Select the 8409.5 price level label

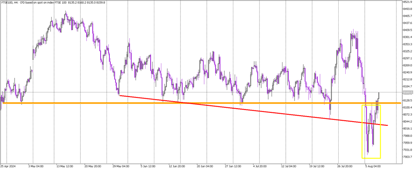coord(407,30)
